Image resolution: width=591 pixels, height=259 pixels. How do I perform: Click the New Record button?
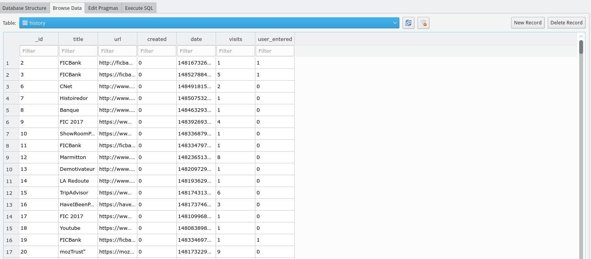point(528,22)
